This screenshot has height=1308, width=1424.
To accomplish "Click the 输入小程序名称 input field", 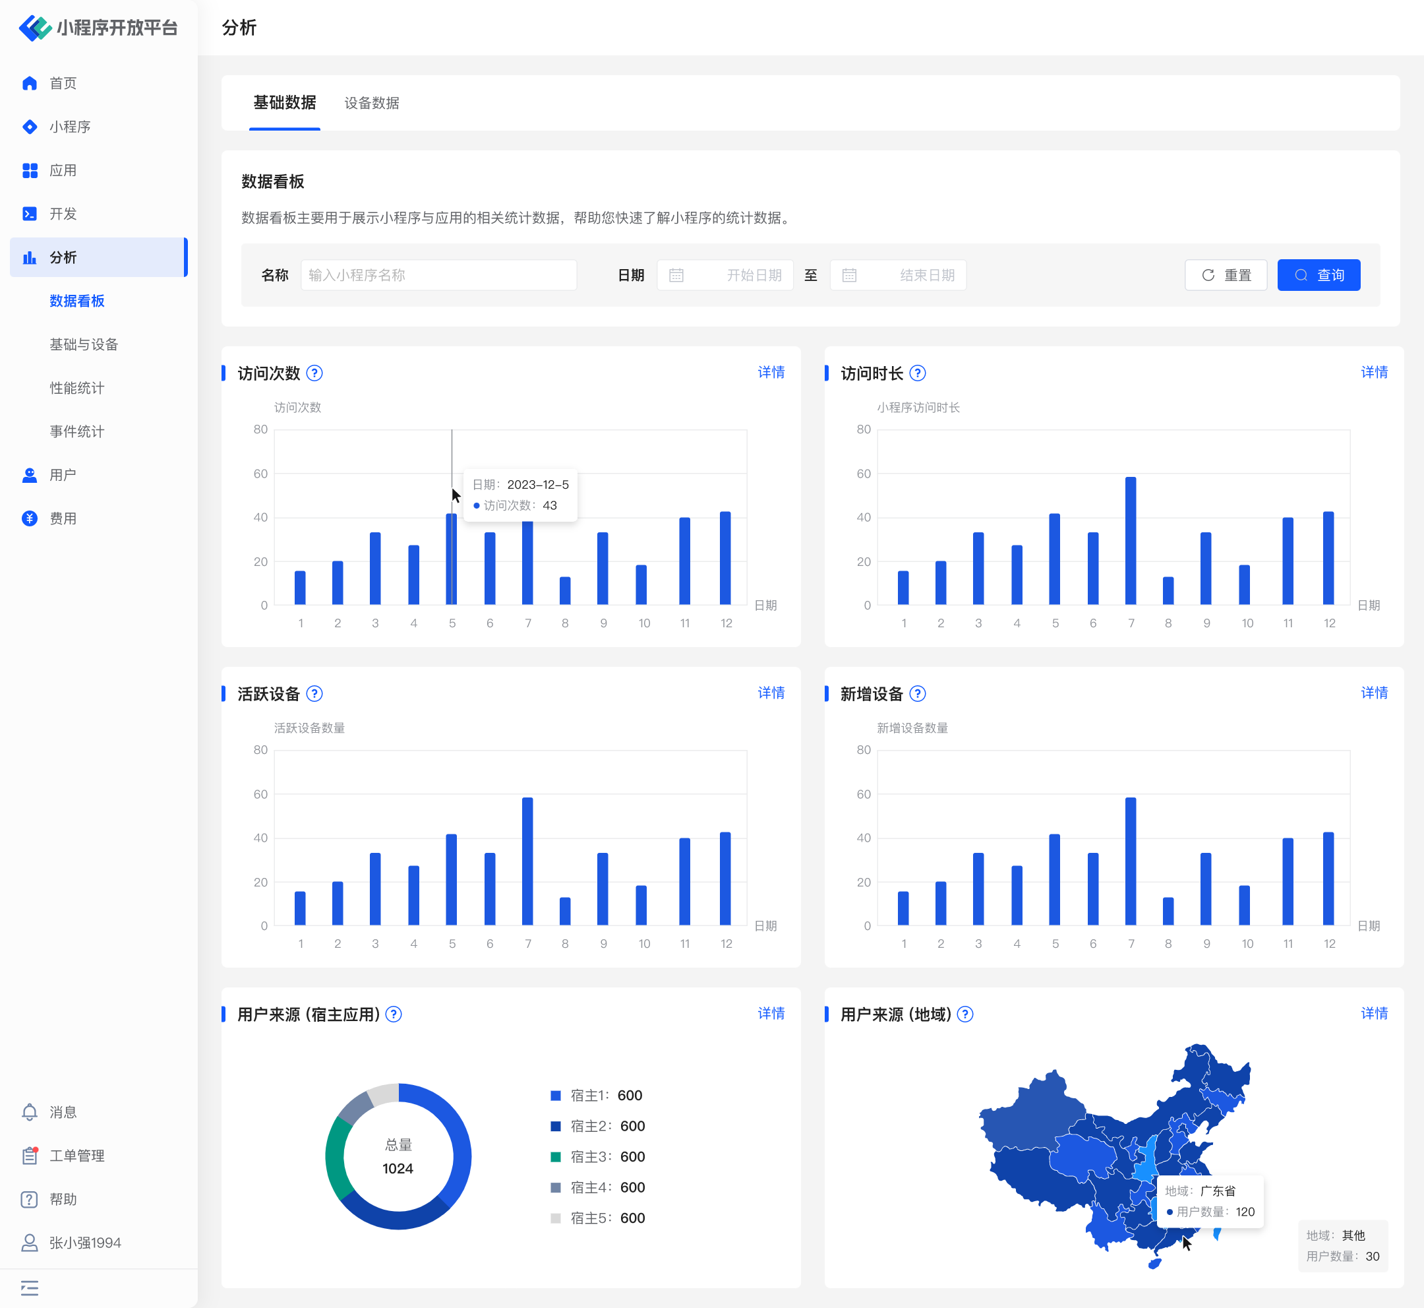I will tap(438, 275).
